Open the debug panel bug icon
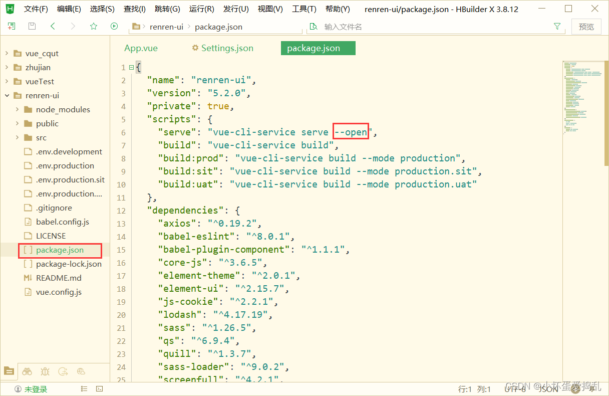 pyautogui.click(x=45, y=371)
